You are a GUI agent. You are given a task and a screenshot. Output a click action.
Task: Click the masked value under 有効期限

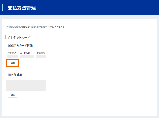(41, 56)
